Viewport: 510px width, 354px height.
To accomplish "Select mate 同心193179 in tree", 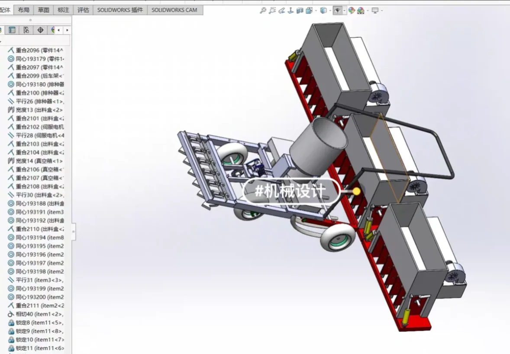I will [35, 59].
